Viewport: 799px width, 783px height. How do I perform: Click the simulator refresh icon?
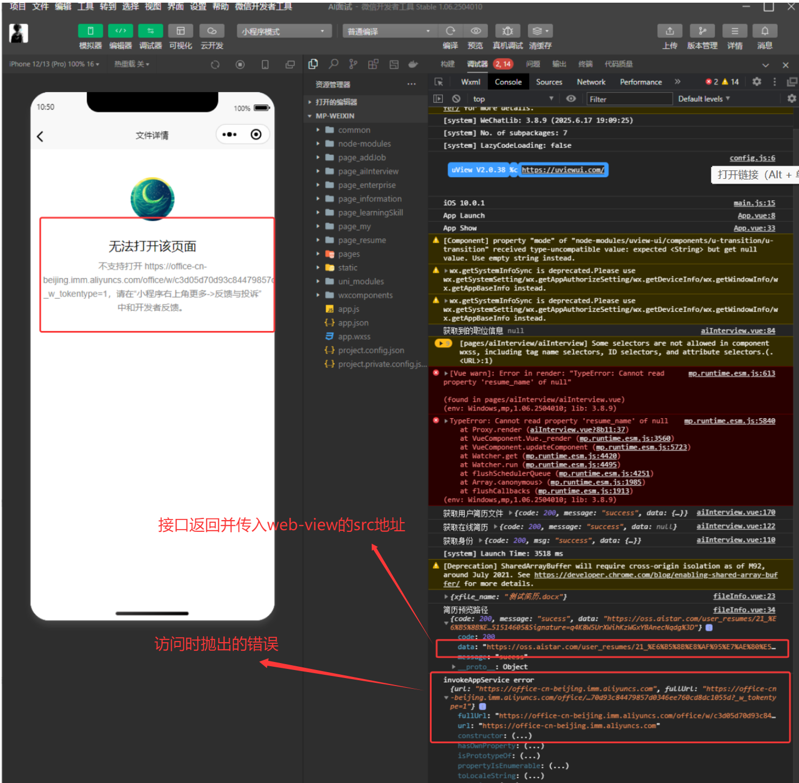click(215, 65)
